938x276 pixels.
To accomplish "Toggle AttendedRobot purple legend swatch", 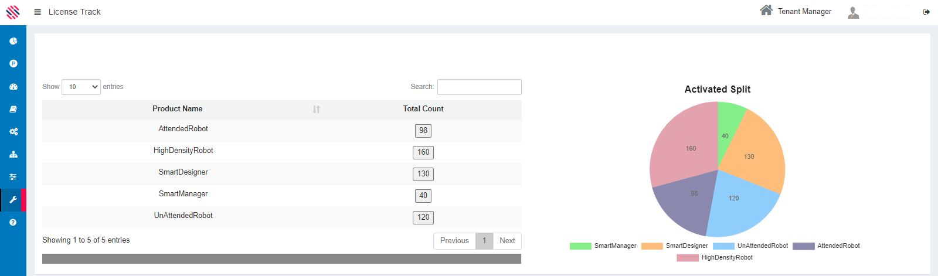I will (804, 246).
